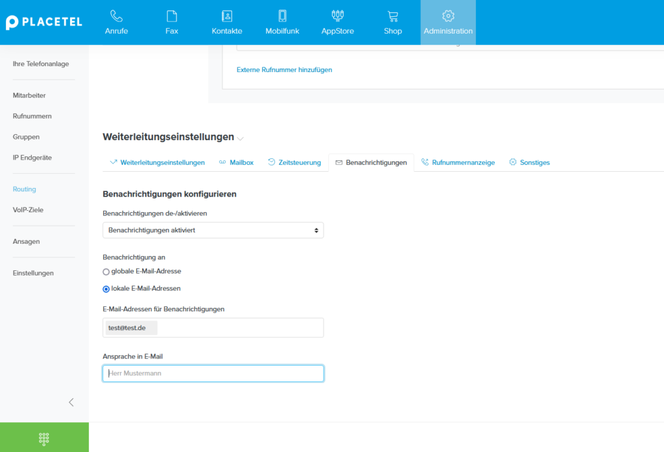
Task: Open Administration via gear icon
Action: pyautogui.click(x=448, y=16)
